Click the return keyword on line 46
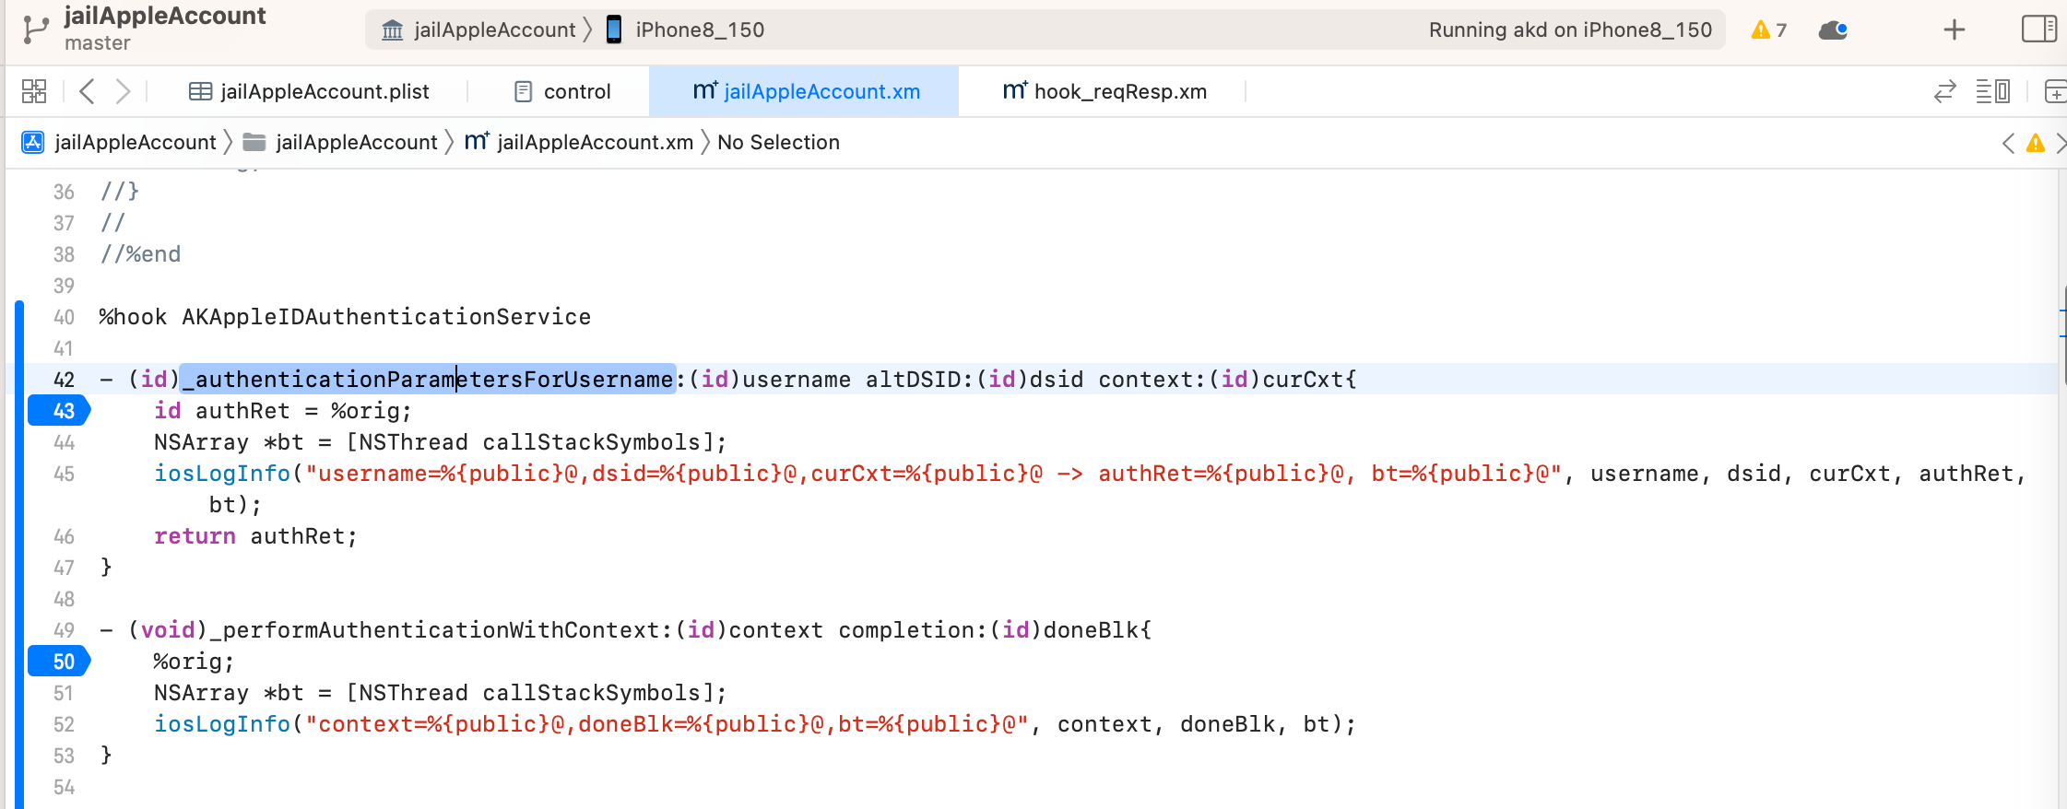The width and height of the screenshot is (2067, 809). point(195,535)
